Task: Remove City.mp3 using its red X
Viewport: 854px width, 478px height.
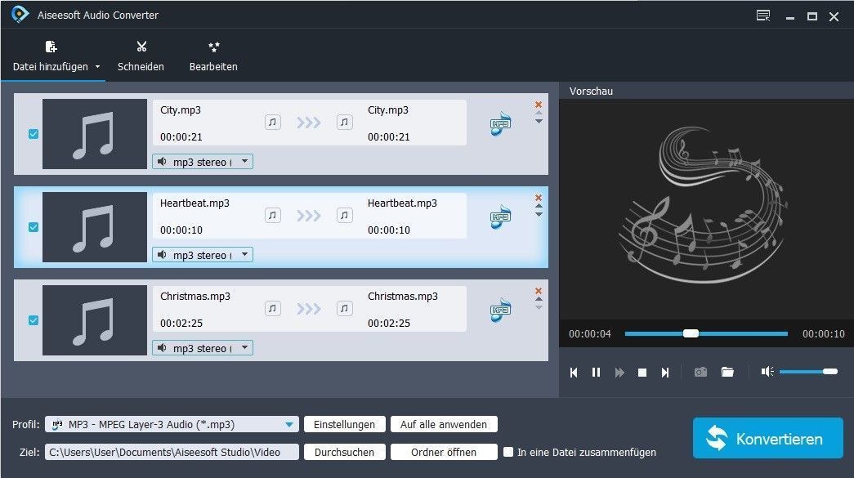Action: 538,105
